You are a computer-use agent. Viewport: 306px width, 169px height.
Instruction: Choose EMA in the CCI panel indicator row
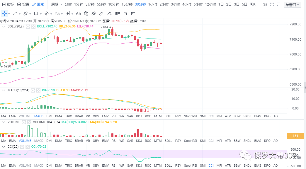12,165
